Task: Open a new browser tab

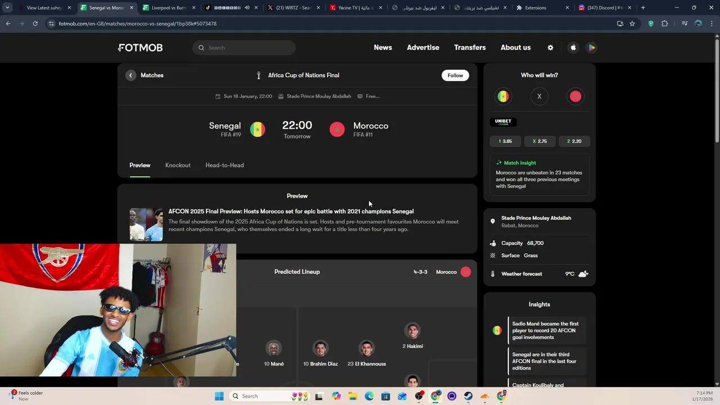Action: (x=643, y=8)
